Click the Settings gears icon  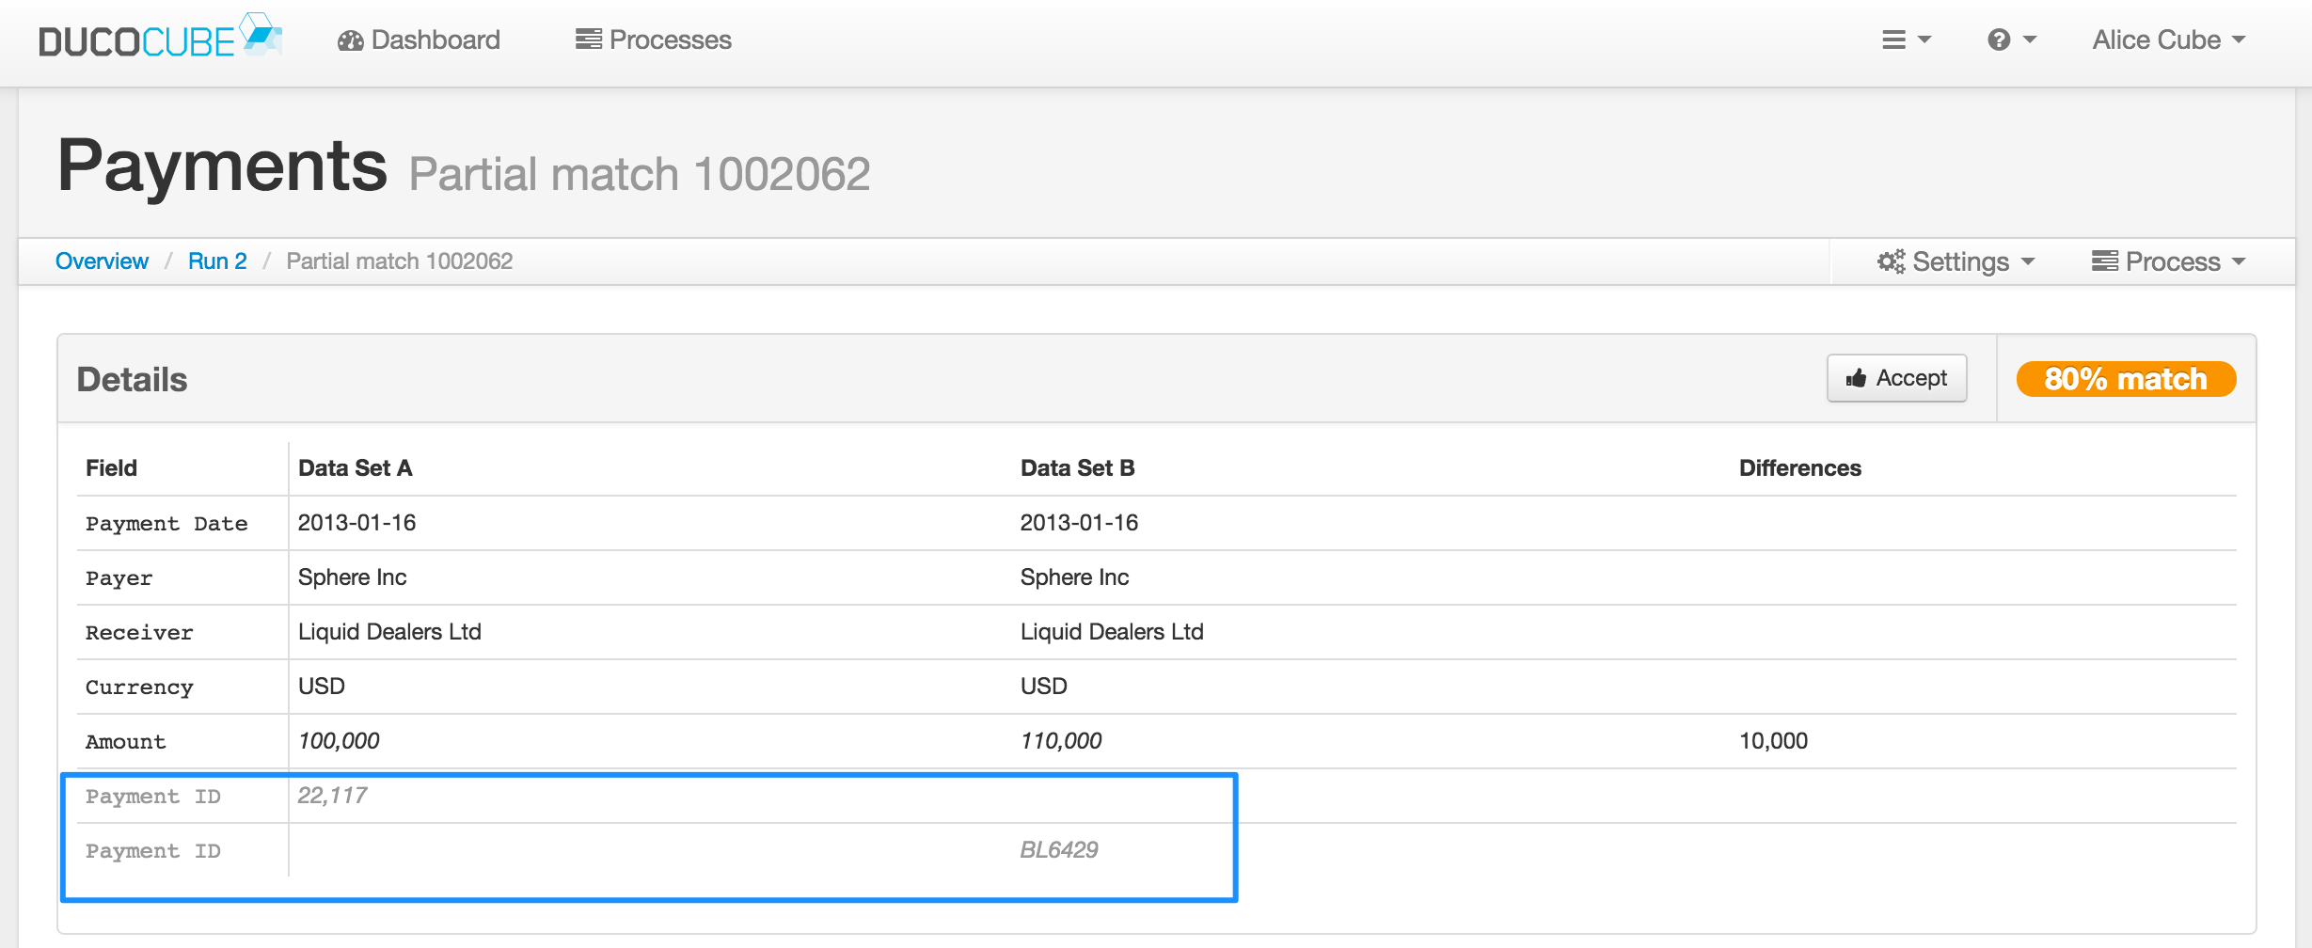[1891, 261]
